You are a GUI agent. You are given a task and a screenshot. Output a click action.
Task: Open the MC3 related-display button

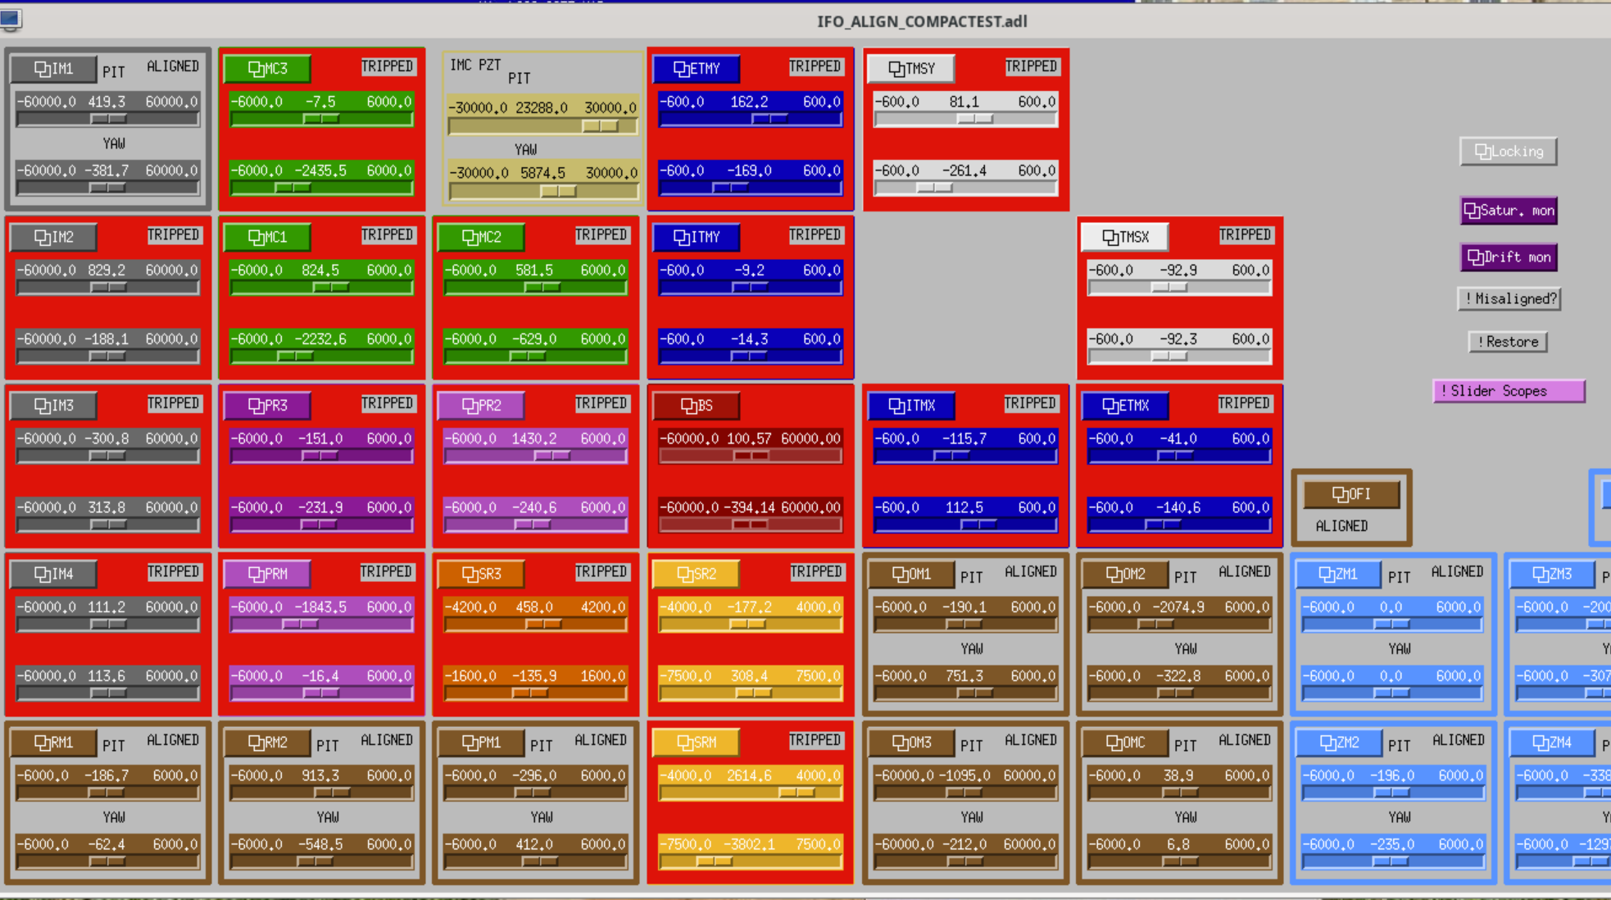click(267, 69)
